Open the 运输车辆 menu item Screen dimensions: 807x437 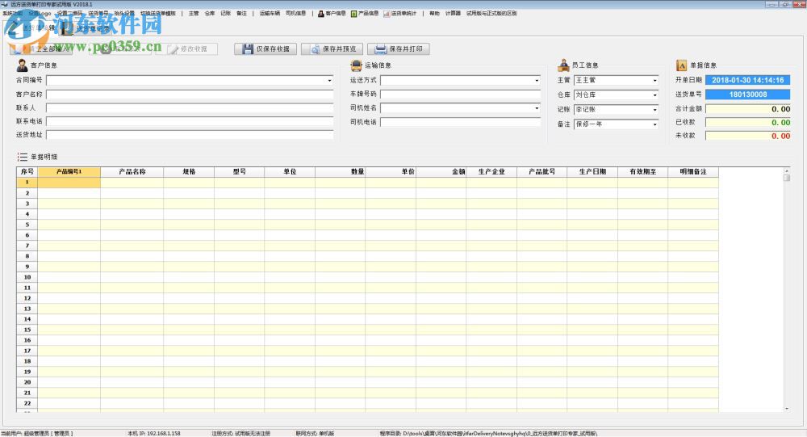click(270, 14)
